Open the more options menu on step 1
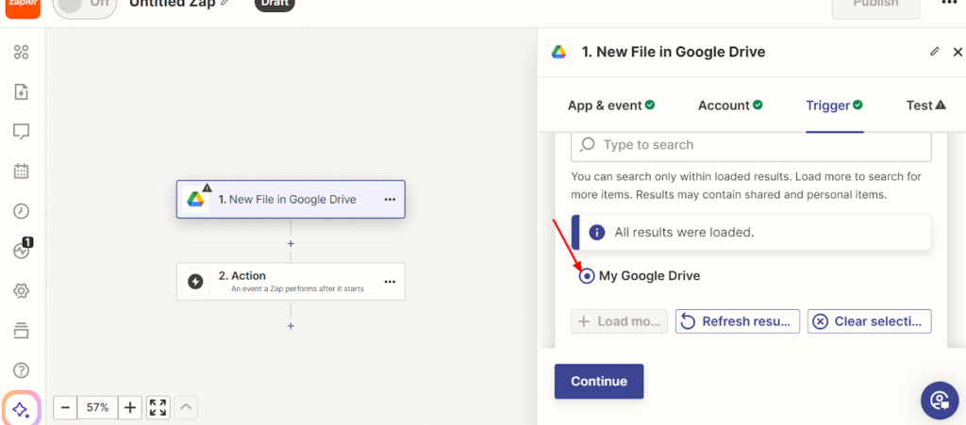966x425 pixels. [390, 199]
